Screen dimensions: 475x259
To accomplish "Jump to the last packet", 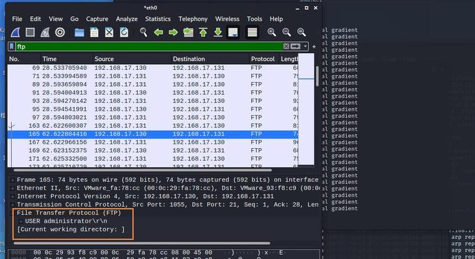I will [x=218, y=32].
